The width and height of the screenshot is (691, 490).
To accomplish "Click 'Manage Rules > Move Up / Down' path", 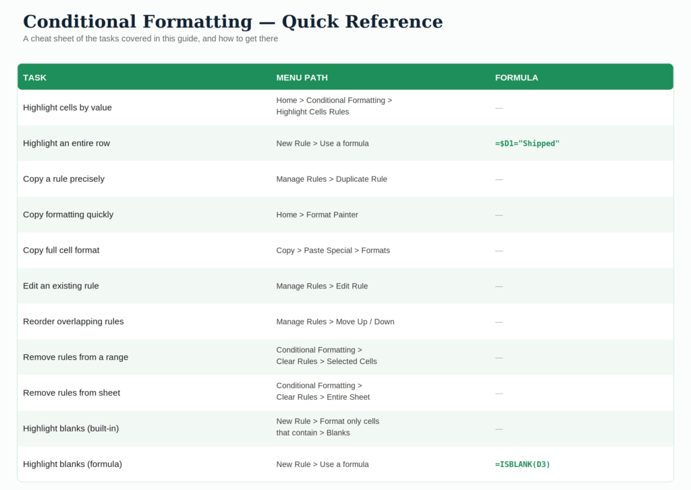I will click(x=335, y=321).
